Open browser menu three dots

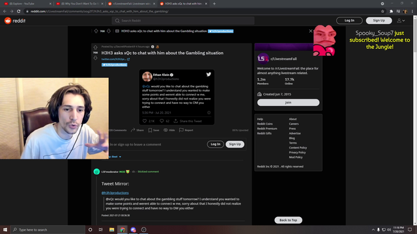coord(412,12)
